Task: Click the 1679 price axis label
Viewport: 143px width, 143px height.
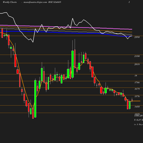Action: pyautogui.click(x=137, y=89)
